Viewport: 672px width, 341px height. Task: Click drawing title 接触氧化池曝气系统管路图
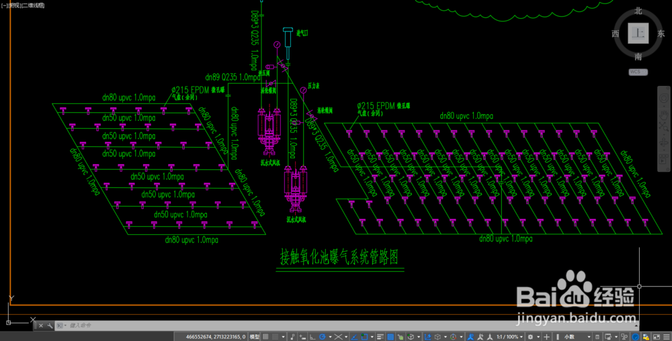339,257
